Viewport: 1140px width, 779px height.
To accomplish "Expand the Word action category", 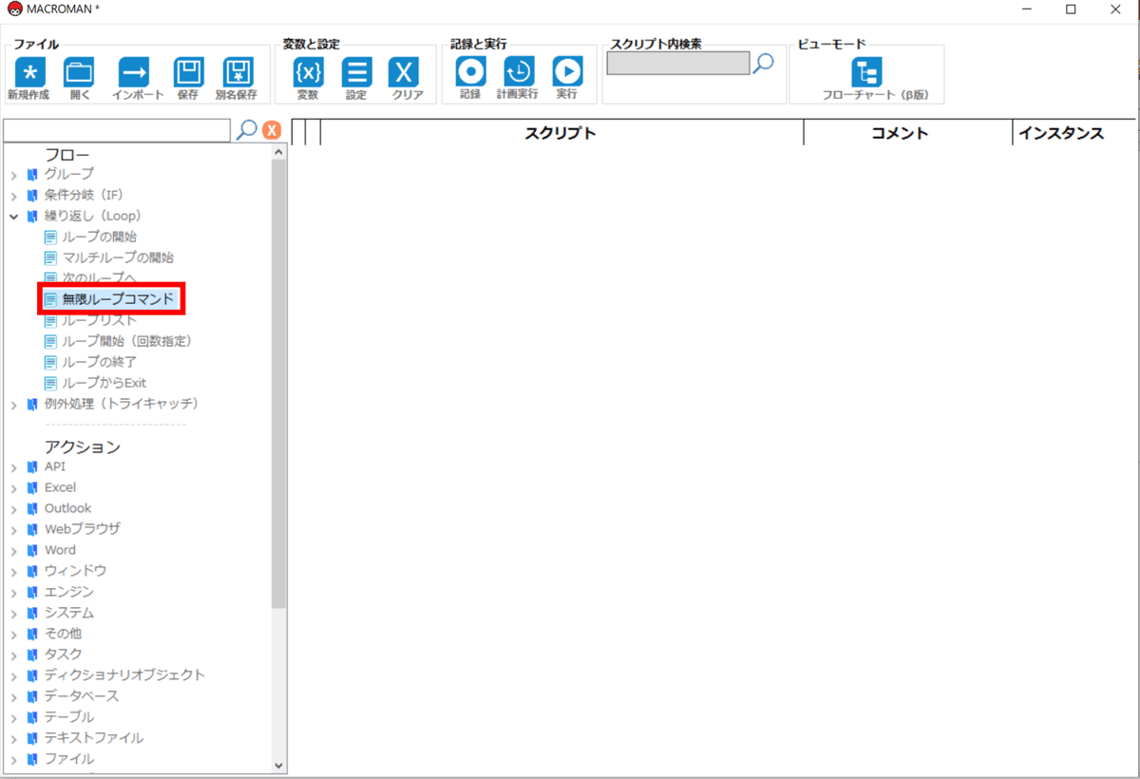I will (x=14, y=551).
